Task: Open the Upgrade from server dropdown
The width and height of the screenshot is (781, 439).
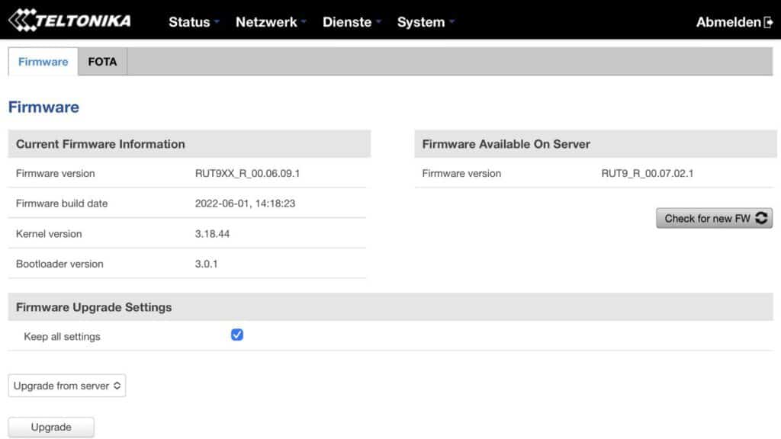Action: [x=66, y=386]
